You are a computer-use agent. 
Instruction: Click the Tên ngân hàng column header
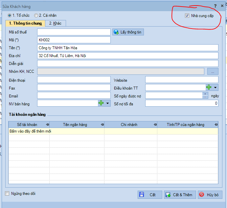77,125
